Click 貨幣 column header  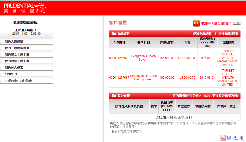(x=154, y=106)
